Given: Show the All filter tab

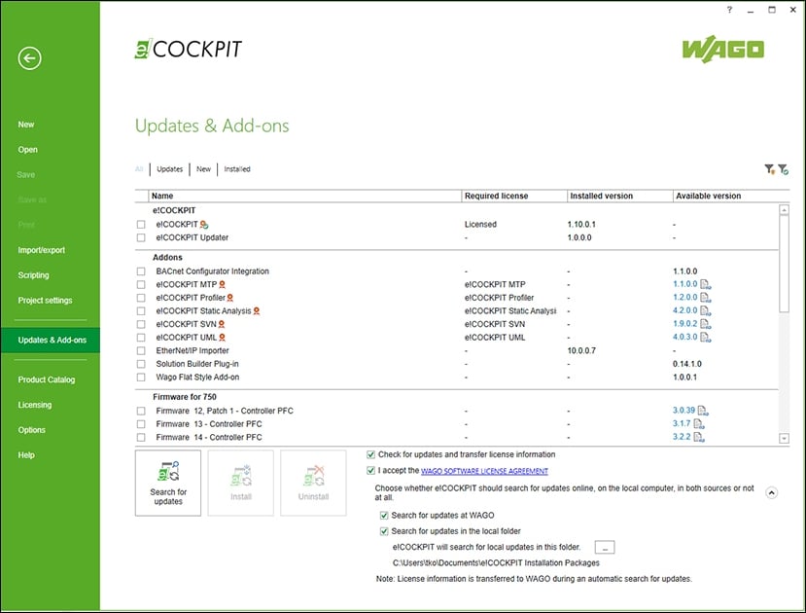Looking at the screenshot, I should point(139,169).
